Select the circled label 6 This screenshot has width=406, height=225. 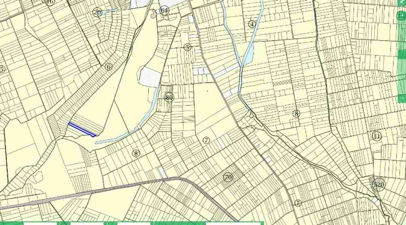pyautogui.click(x=108, y=67)
